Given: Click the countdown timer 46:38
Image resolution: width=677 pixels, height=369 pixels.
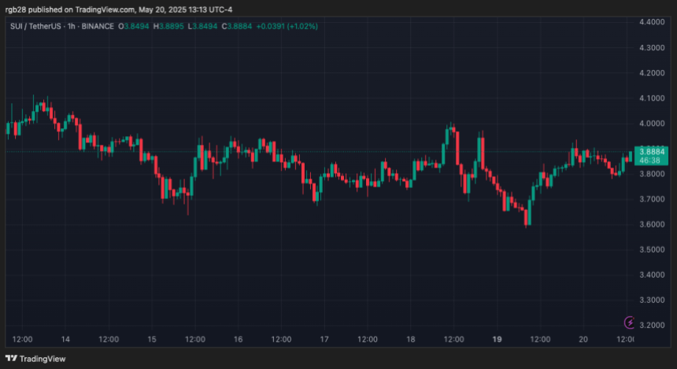Looking at the screenshot, I should tap(649, 160).
